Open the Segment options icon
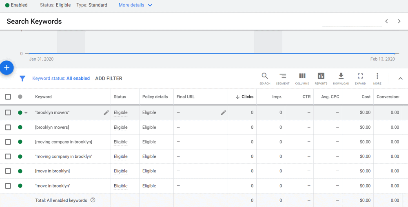 coord(282,76)
